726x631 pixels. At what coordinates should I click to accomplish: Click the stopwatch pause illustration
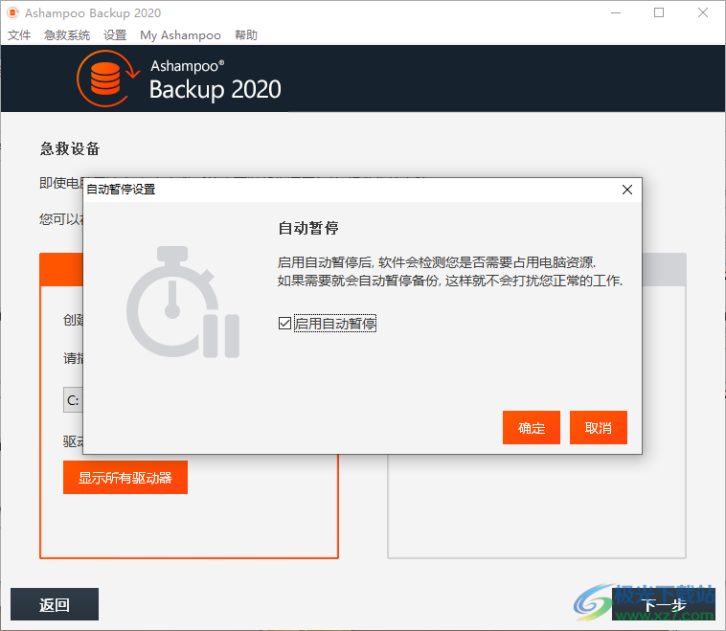pyautogui.click(x=183, y=302)
